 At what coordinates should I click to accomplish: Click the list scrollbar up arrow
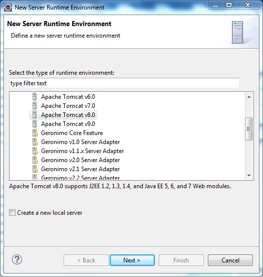pyautogui.click(x=249, y=97)
